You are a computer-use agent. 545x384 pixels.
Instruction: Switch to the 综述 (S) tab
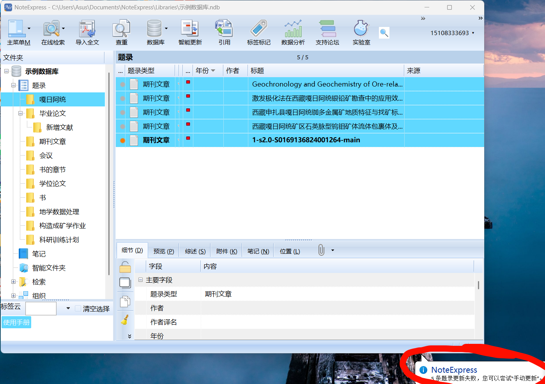coord(195,251)
